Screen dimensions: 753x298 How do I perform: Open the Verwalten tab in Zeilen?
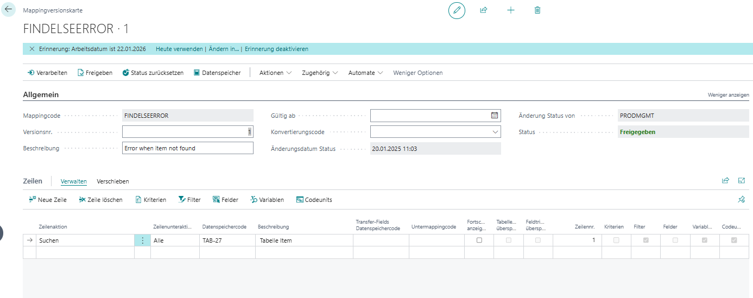[73, 181]
